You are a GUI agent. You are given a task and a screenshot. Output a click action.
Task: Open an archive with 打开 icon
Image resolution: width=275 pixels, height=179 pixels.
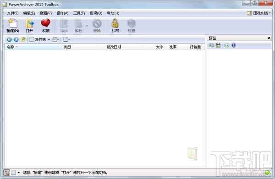[x=29, y=26]
